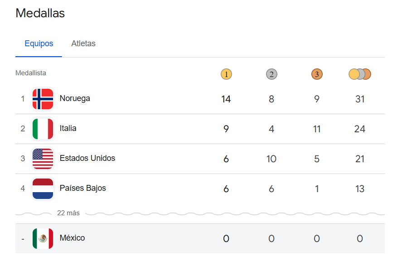The height and width of the screenshot is (266, 402).
Task: Click the United States flag icon
Action: point(43,159)
